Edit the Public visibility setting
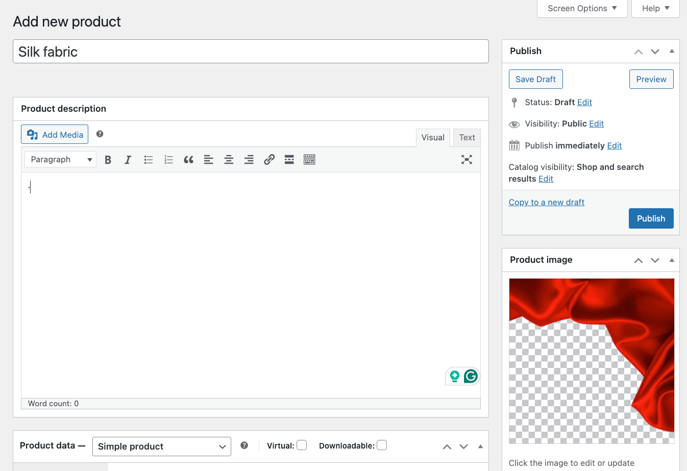Image resolution: width=687 pixels, height=471 pixels. [x=596, y=123]
